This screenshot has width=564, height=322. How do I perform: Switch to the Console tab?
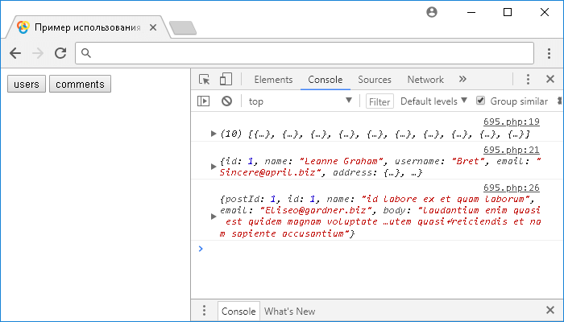pyautogui.click(x=326, y=80)
